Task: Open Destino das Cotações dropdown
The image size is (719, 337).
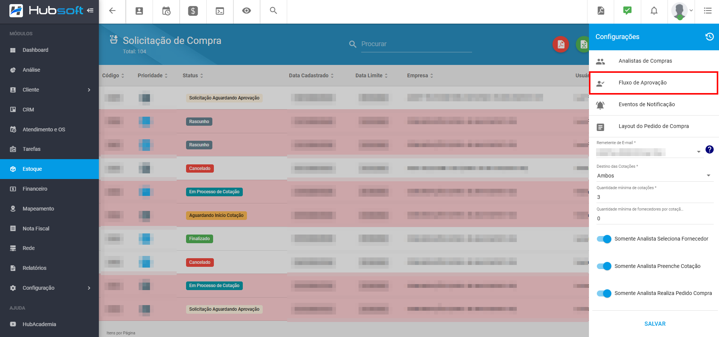Action: click(x=655, y=176)
